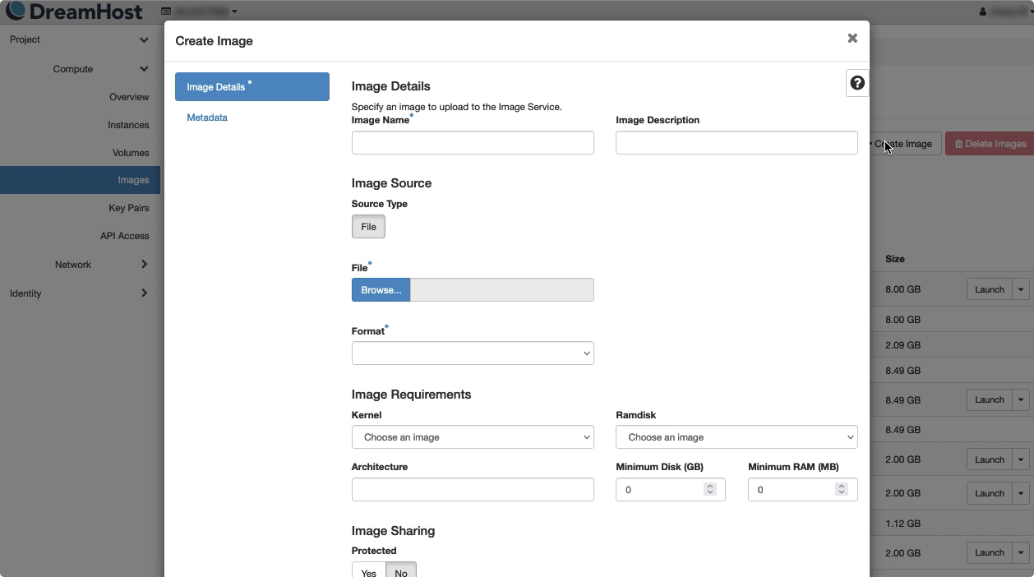Set Protected to Yes
Image resolution: width=1034 pixels, height=577 pixels.
click(x=368, y=572)
